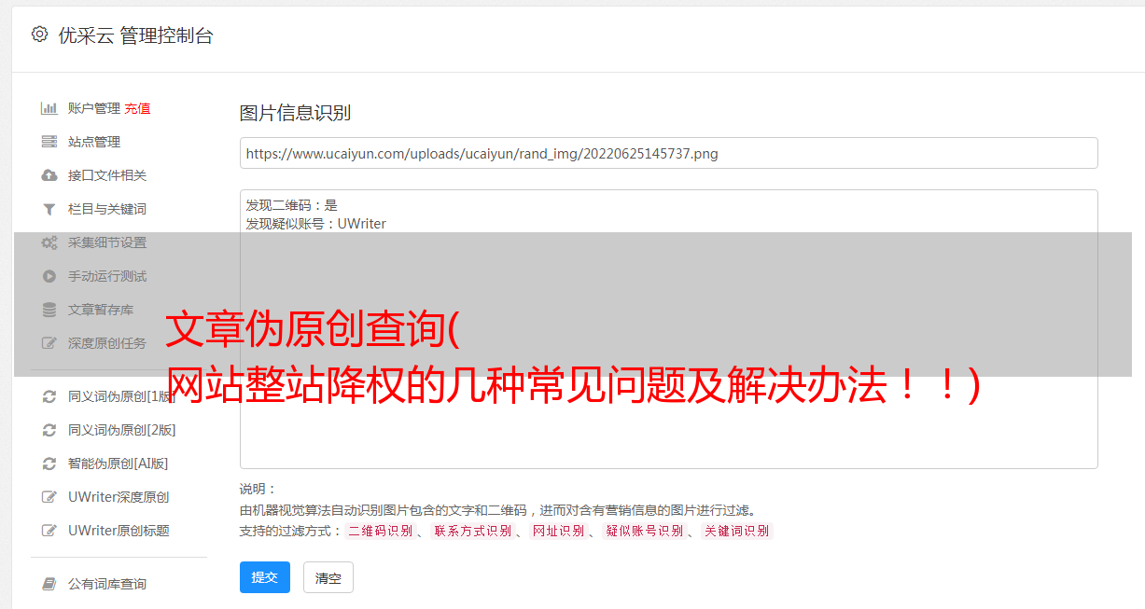Viewport: 1145px width, 609px height.
Task: Open 站点管理 in the sidebar
Action: pyautogui.click(x=94, y=142)
